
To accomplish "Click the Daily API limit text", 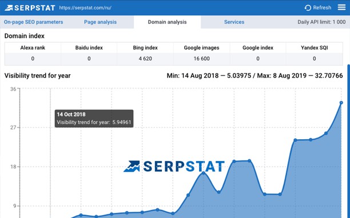I will click(321, 22).
